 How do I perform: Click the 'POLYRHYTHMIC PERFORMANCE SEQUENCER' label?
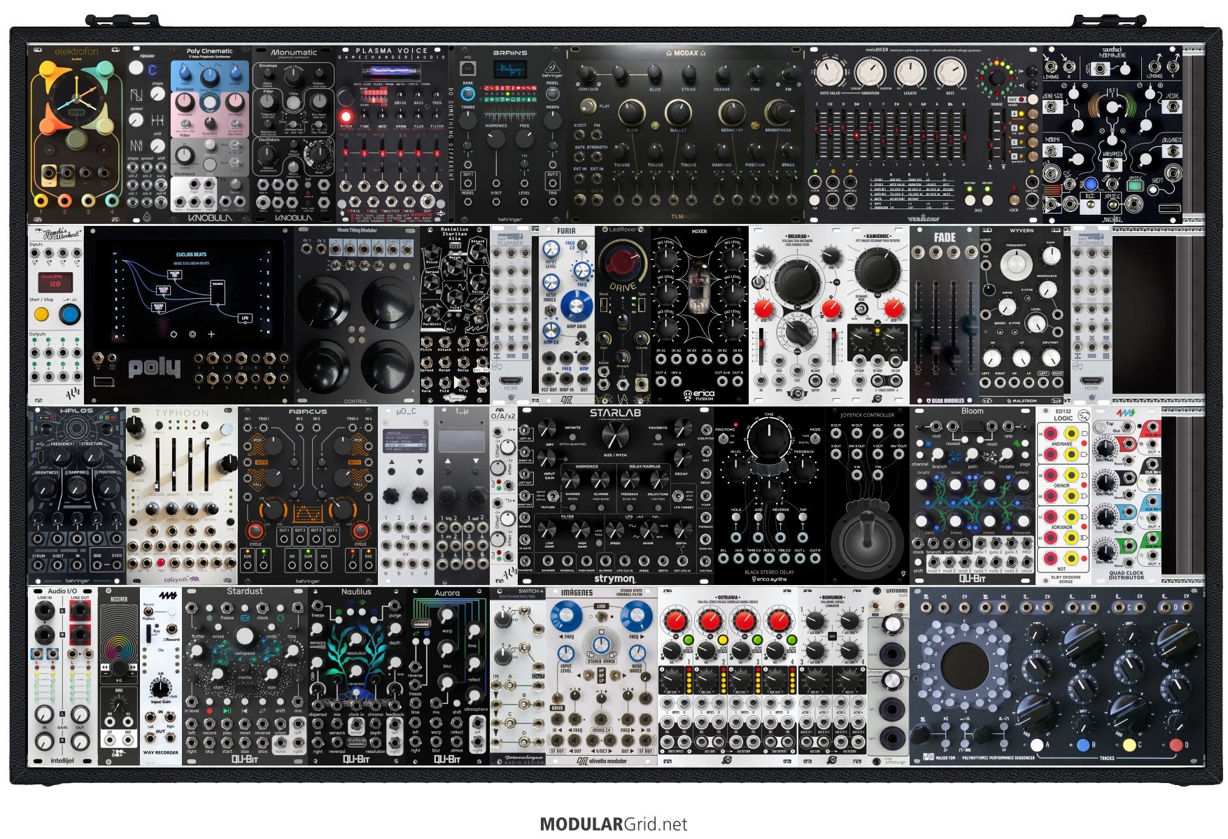998,758
